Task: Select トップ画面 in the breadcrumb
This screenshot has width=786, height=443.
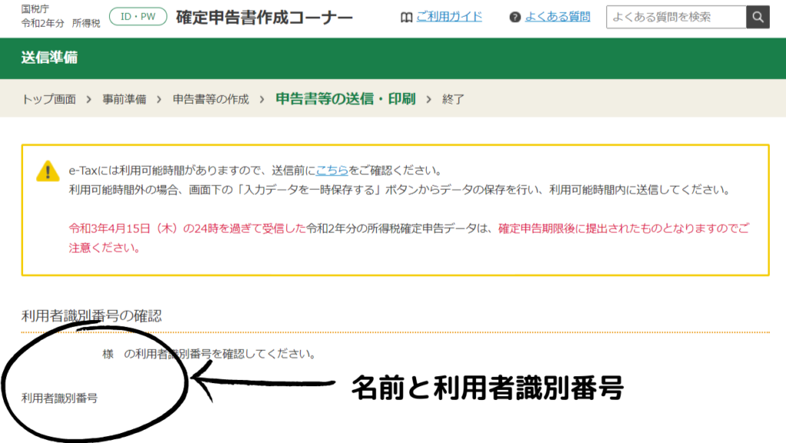Action: [x=48, y=99]
